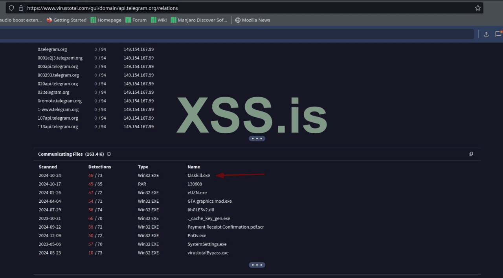Click scan date 2024-12-09
The height and width of the screenshot is (278, 503).
click(x=50, y=236)
